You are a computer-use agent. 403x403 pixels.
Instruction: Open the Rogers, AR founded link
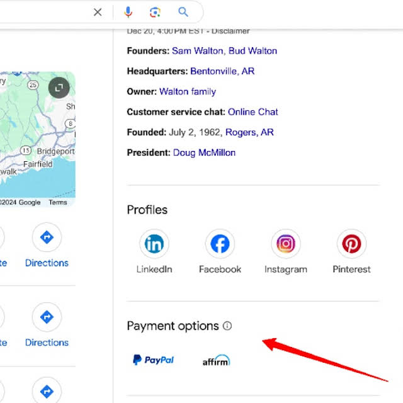pyautogui.click(x=249, y=132)
